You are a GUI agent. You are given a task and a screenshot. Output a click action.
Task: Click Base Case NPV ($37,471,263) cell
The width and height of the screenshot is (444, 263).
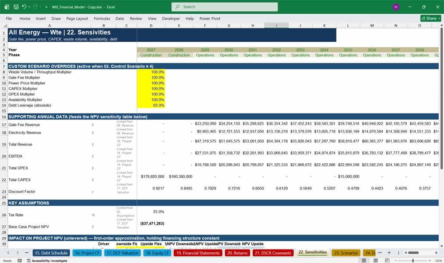coord(151,224)
